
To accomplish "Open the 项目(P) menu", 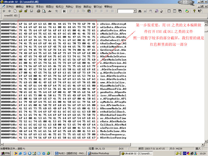I will 40,7.
